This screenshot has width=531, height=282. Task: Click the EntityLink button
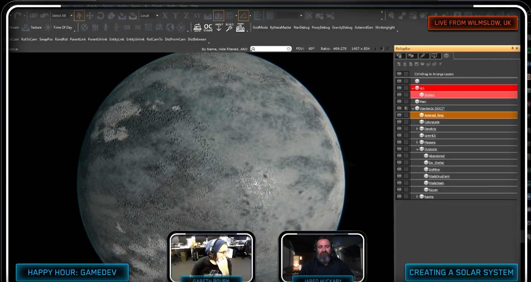(x=117, y=39)
